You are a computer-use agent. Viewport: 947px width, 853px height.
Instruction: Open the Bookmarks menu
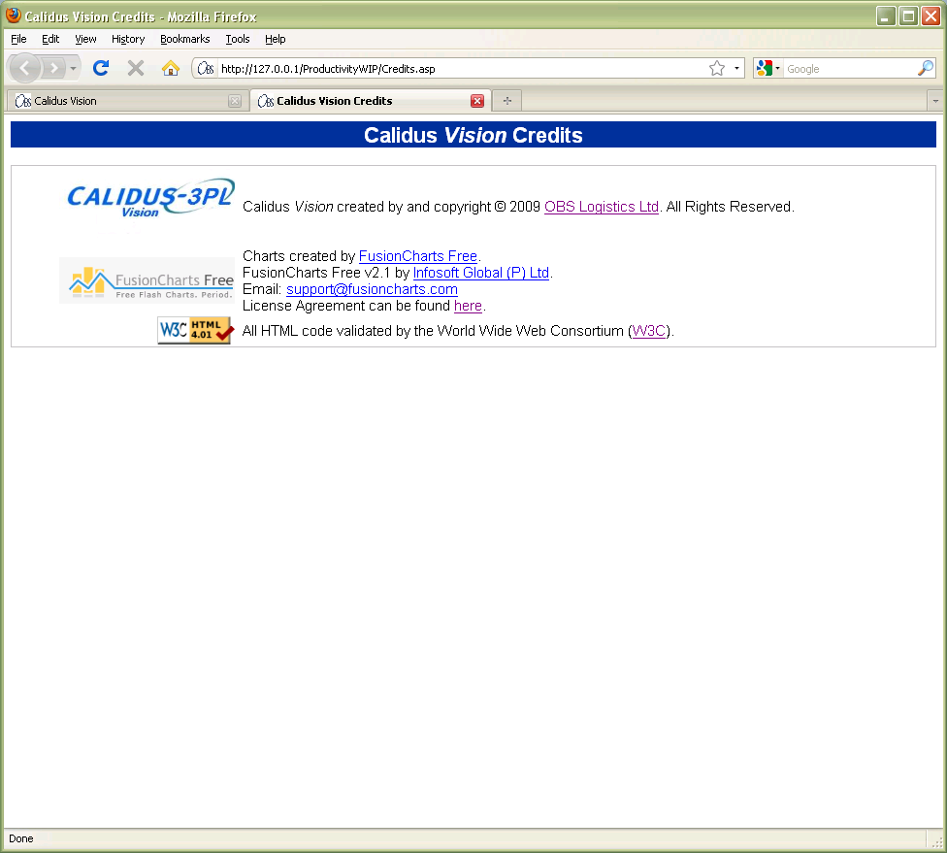click(184, 39)
